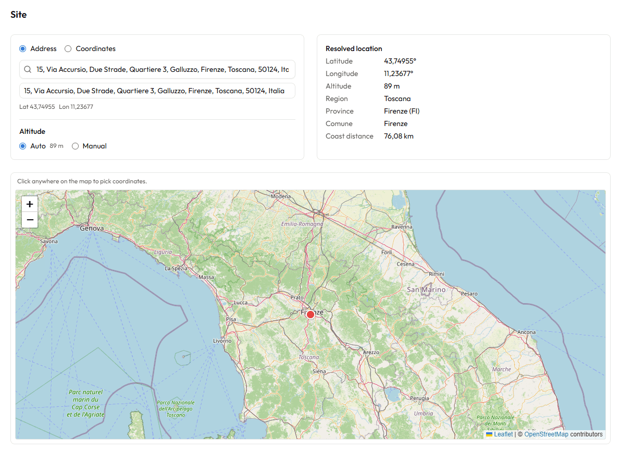Select the Address radio button
The image size is (620, 451).
(x=23, y=48)
